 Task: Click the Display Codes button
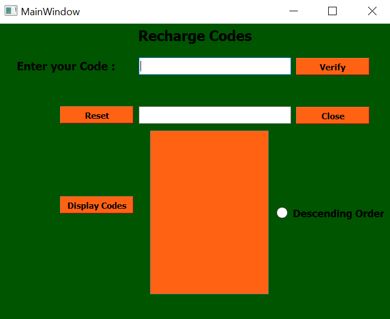click(97, 205)
